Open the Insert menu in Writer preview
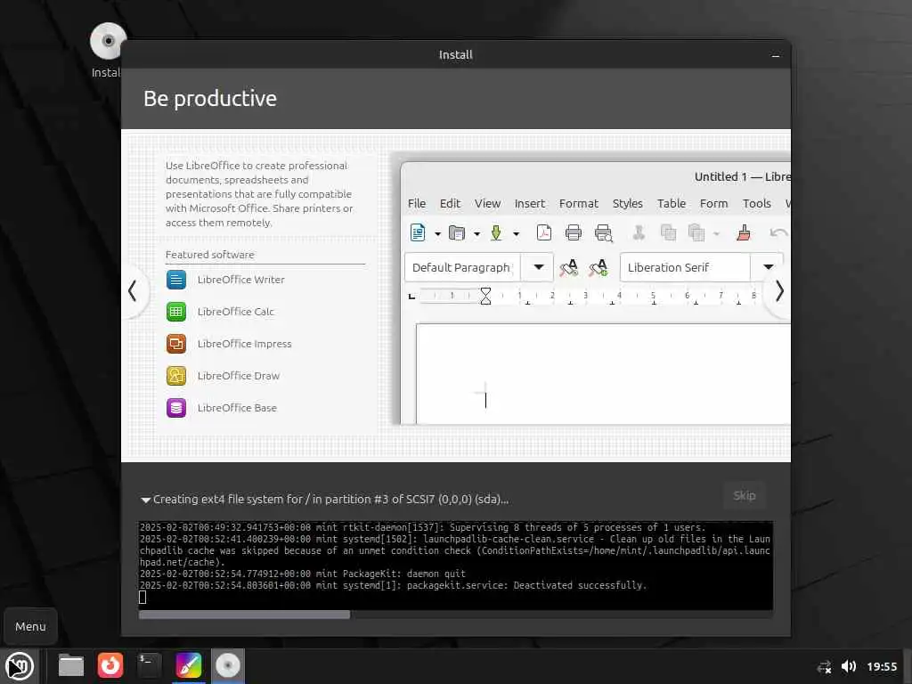Viewport: 912px width, 684px height. 529,204
